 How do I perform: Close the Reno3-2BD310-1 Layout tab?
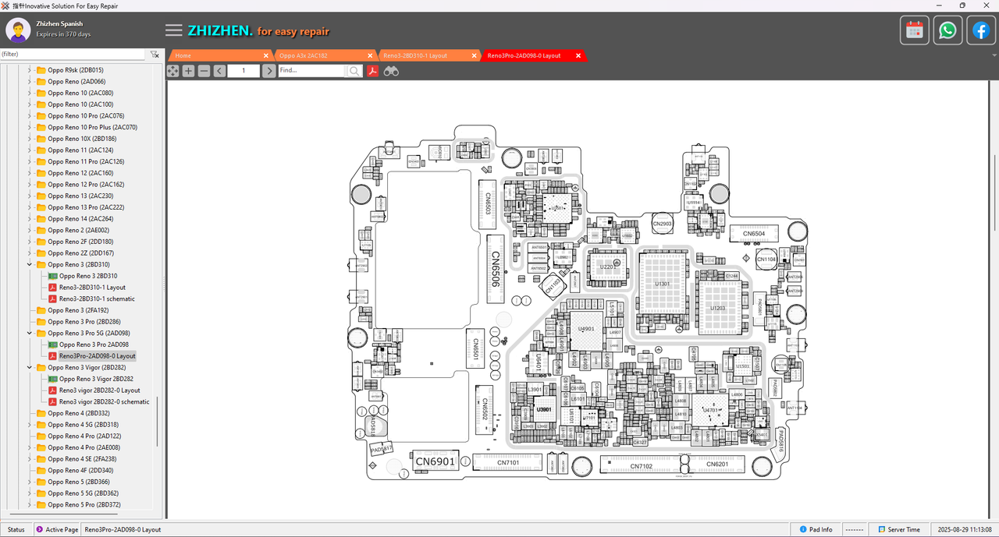click(x=473, y=56)
